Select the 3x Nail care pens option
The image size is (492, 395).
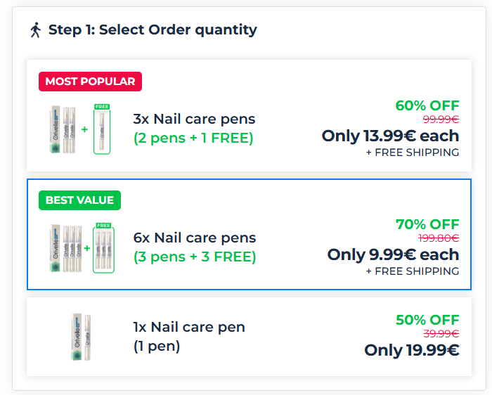pos(194,119)
